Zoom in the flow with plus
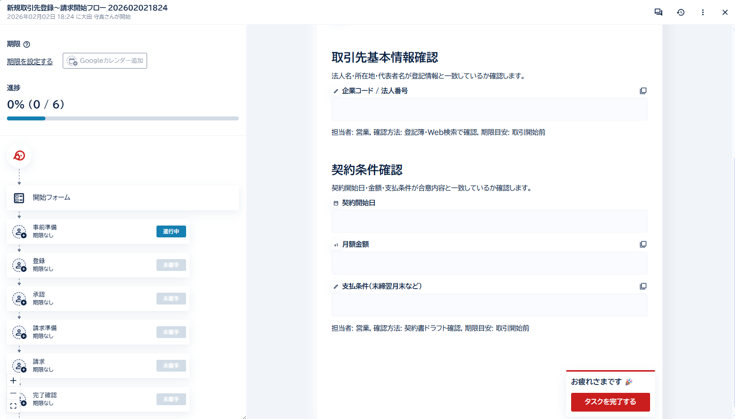 (x=13, y=381)
